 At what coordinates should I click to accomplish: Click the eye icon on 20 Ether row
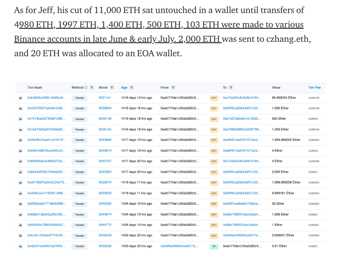click(20, 204)
